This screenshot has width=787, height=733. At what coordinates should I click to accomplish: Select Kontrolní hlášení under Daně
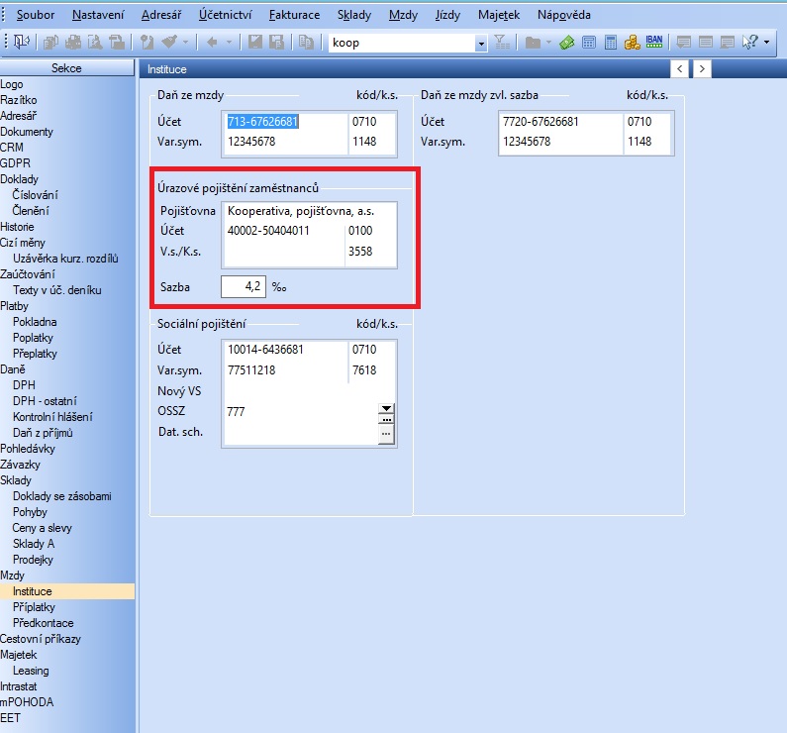[52, 417]
